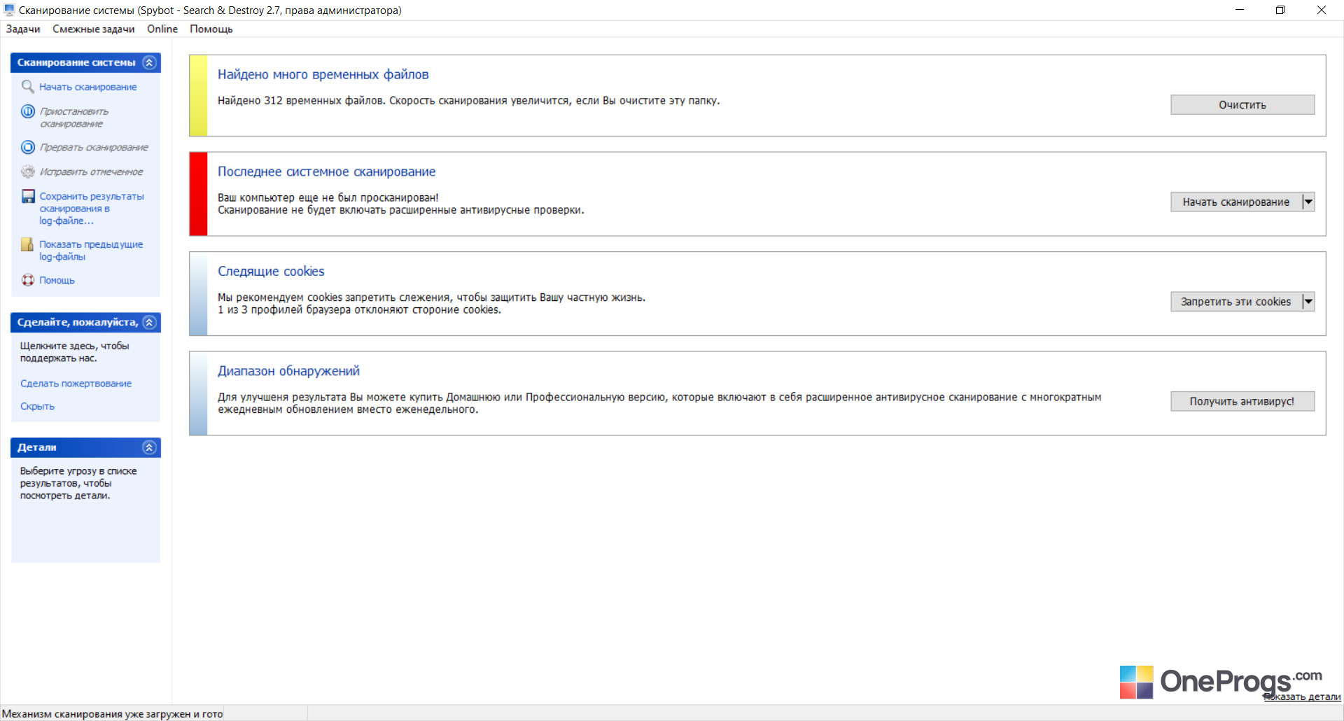The height and width of the screenshot is (721, 1344).
Task: Collapse the Сканирование системы panel
Action: pos(149,62)
